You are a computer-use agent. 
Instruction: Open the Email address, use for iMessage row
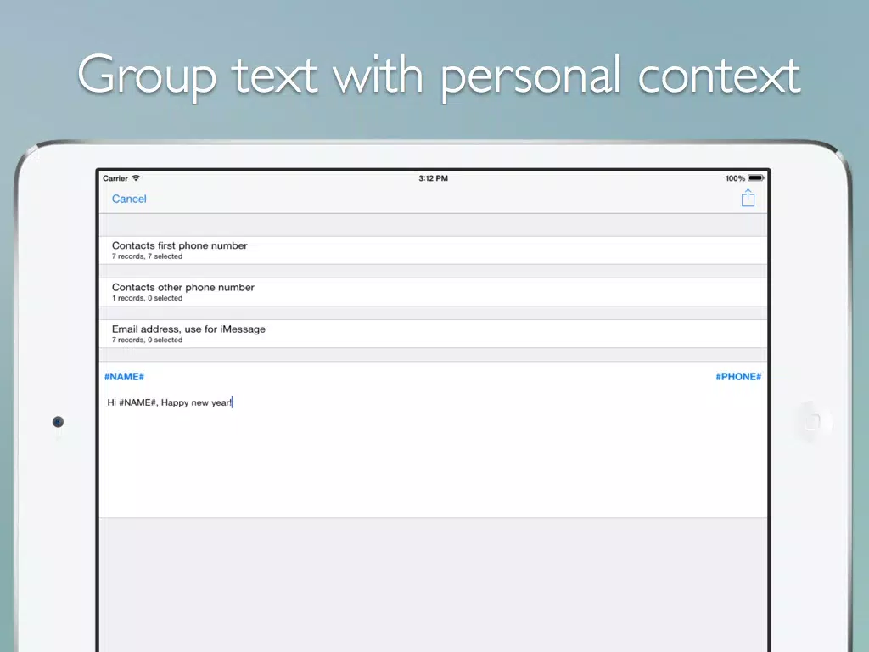[433, 334]
